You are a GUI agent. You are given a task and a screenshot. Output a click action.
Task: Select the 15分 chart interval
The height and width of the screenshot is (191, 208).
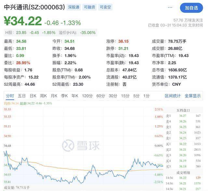click(x=125, y=96)
